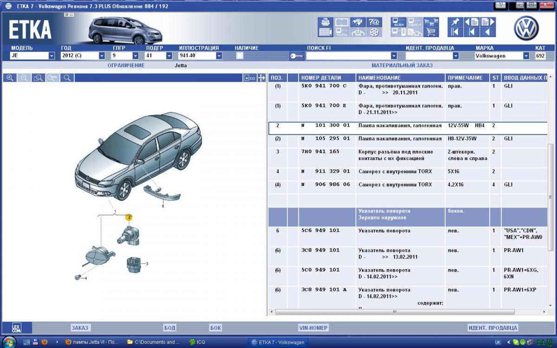Click the illustration panel splitter arrows icon
The height and width of the screenshot is (348, 557).
[262, 78]
